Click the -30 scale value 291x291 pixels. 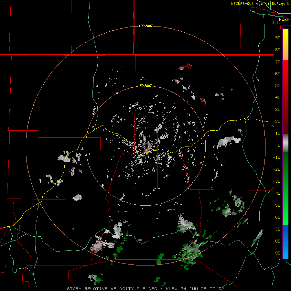[x=276, y=181]
